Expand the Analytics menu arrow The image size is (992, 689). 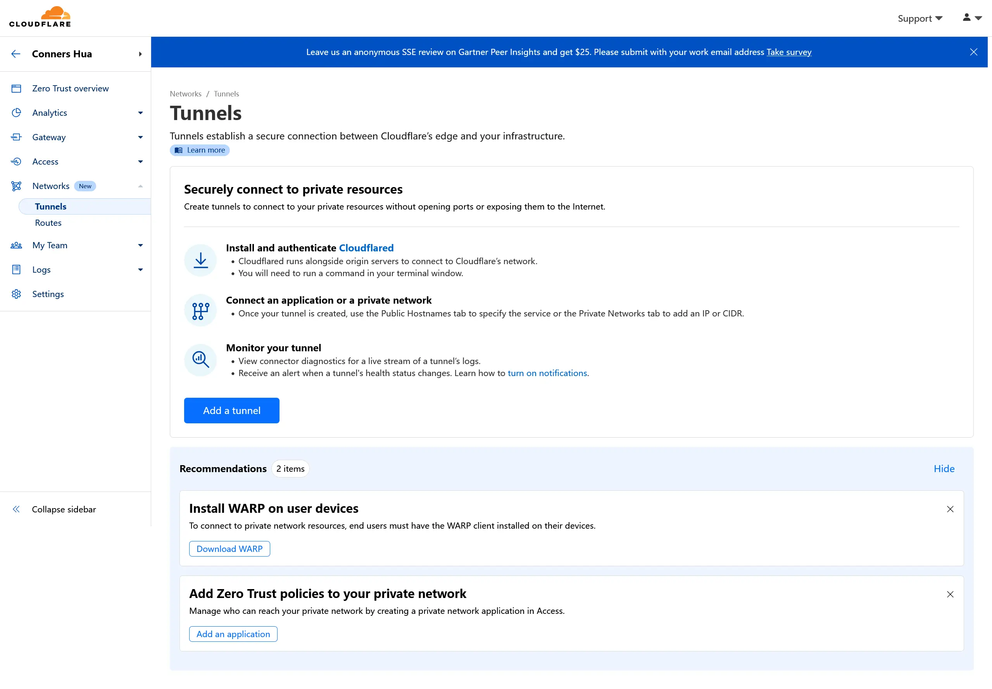(140, 113)
